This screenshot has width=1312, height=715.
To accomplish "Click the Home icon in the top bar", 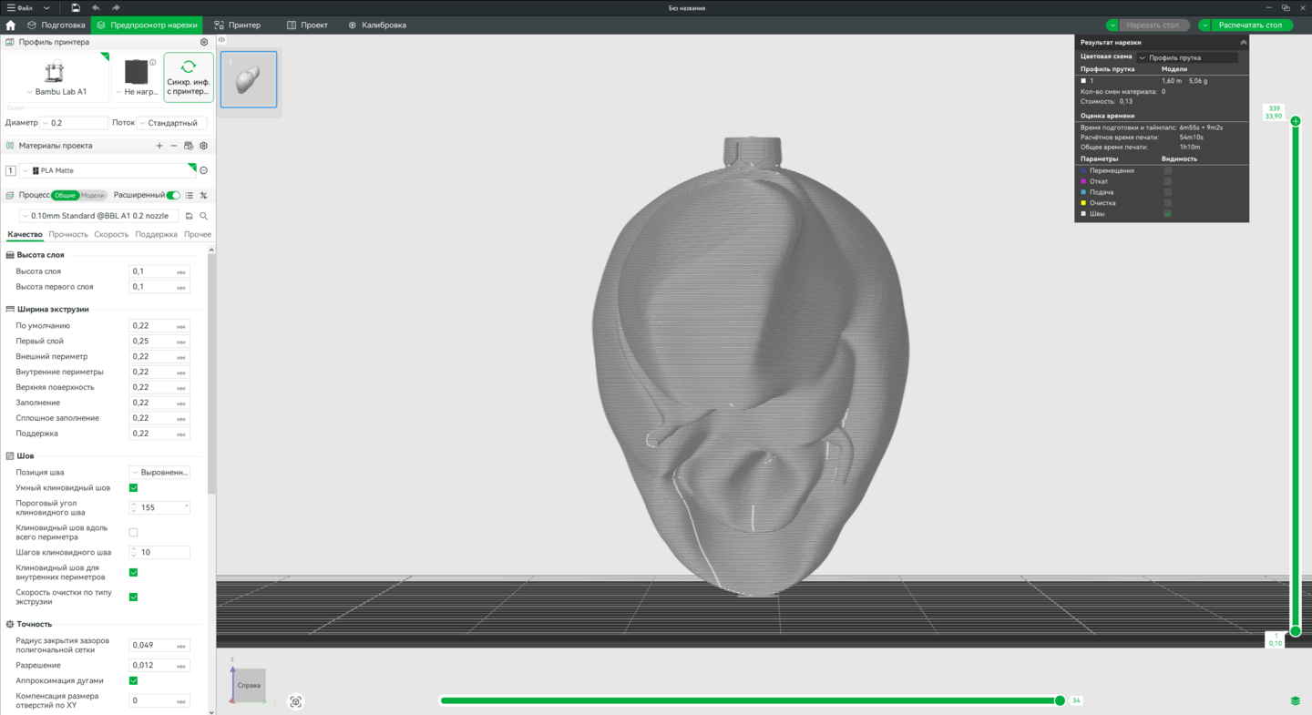I will point(11,26).
